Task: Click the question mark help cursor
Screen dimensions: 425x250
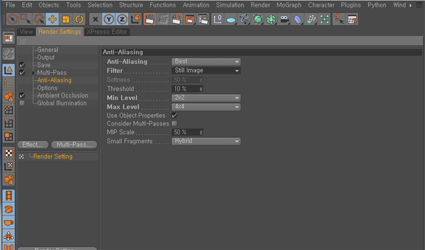Action: 339,19
